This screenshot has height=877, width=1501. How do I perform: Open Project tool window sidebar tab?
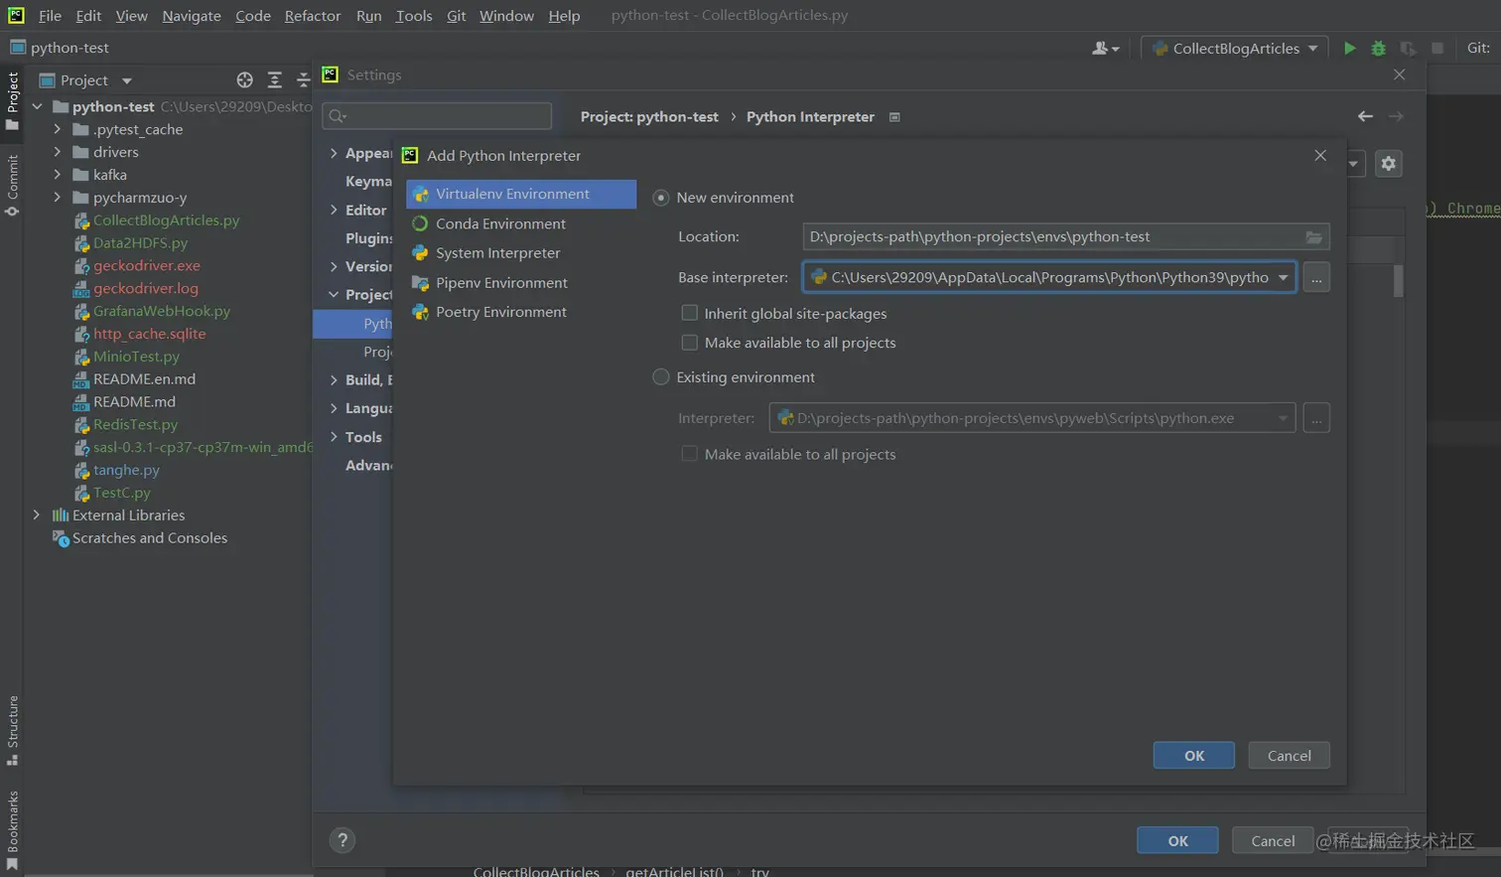(x=12, y=100)
